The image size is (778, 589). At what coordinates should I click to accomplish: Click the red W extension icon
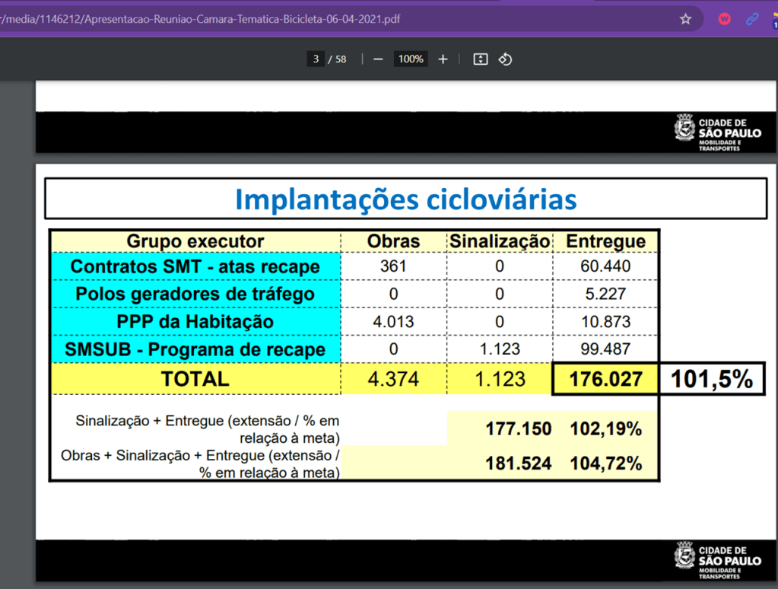[x=724, y=19]
